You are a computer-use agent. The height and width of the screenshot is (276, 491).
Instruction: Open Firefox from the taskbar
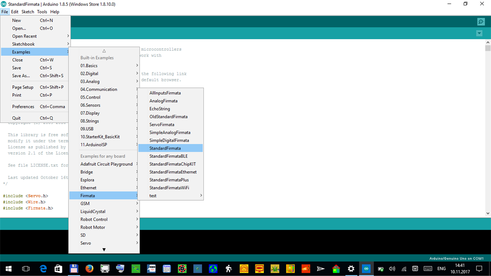89,269
